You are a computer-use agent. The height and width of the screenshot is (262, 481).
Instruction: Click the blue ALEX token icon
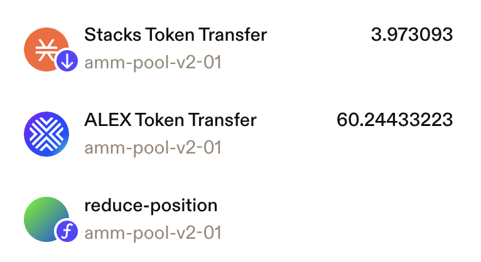pos(46,134)
